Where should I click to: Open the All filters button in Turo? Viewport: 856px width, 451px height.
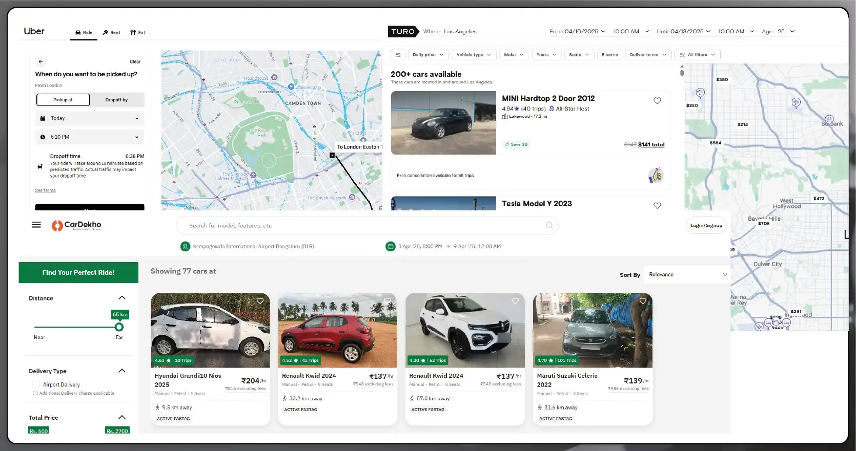pyautogui.click(x=697, y=55)
